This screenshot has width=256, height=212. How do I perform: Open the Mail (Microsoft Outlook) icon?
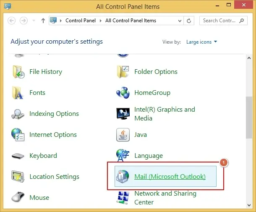click(123, 177)
